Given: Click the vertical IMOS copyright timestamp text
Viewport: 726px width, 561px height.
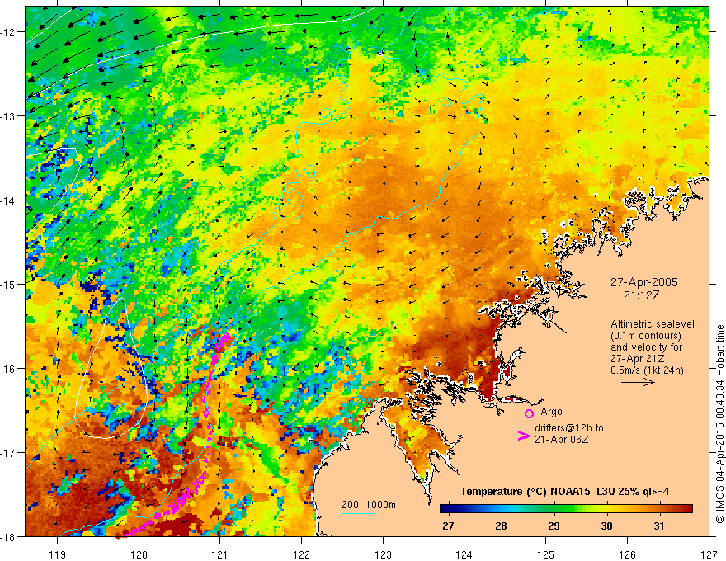Looking at the screenshot, I should click(719, 424).
